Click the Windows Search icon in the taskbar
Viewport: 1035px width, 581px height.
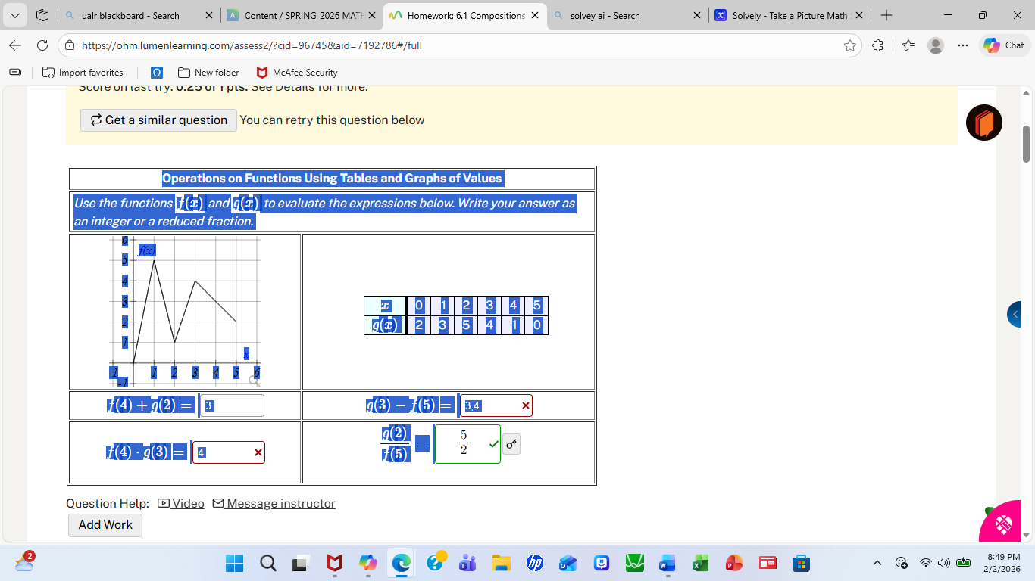coord(267,563)
